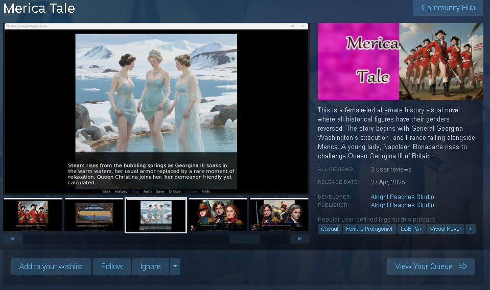Click the Merica Tale page title
The image size is (490, 290).
point(39,9)
